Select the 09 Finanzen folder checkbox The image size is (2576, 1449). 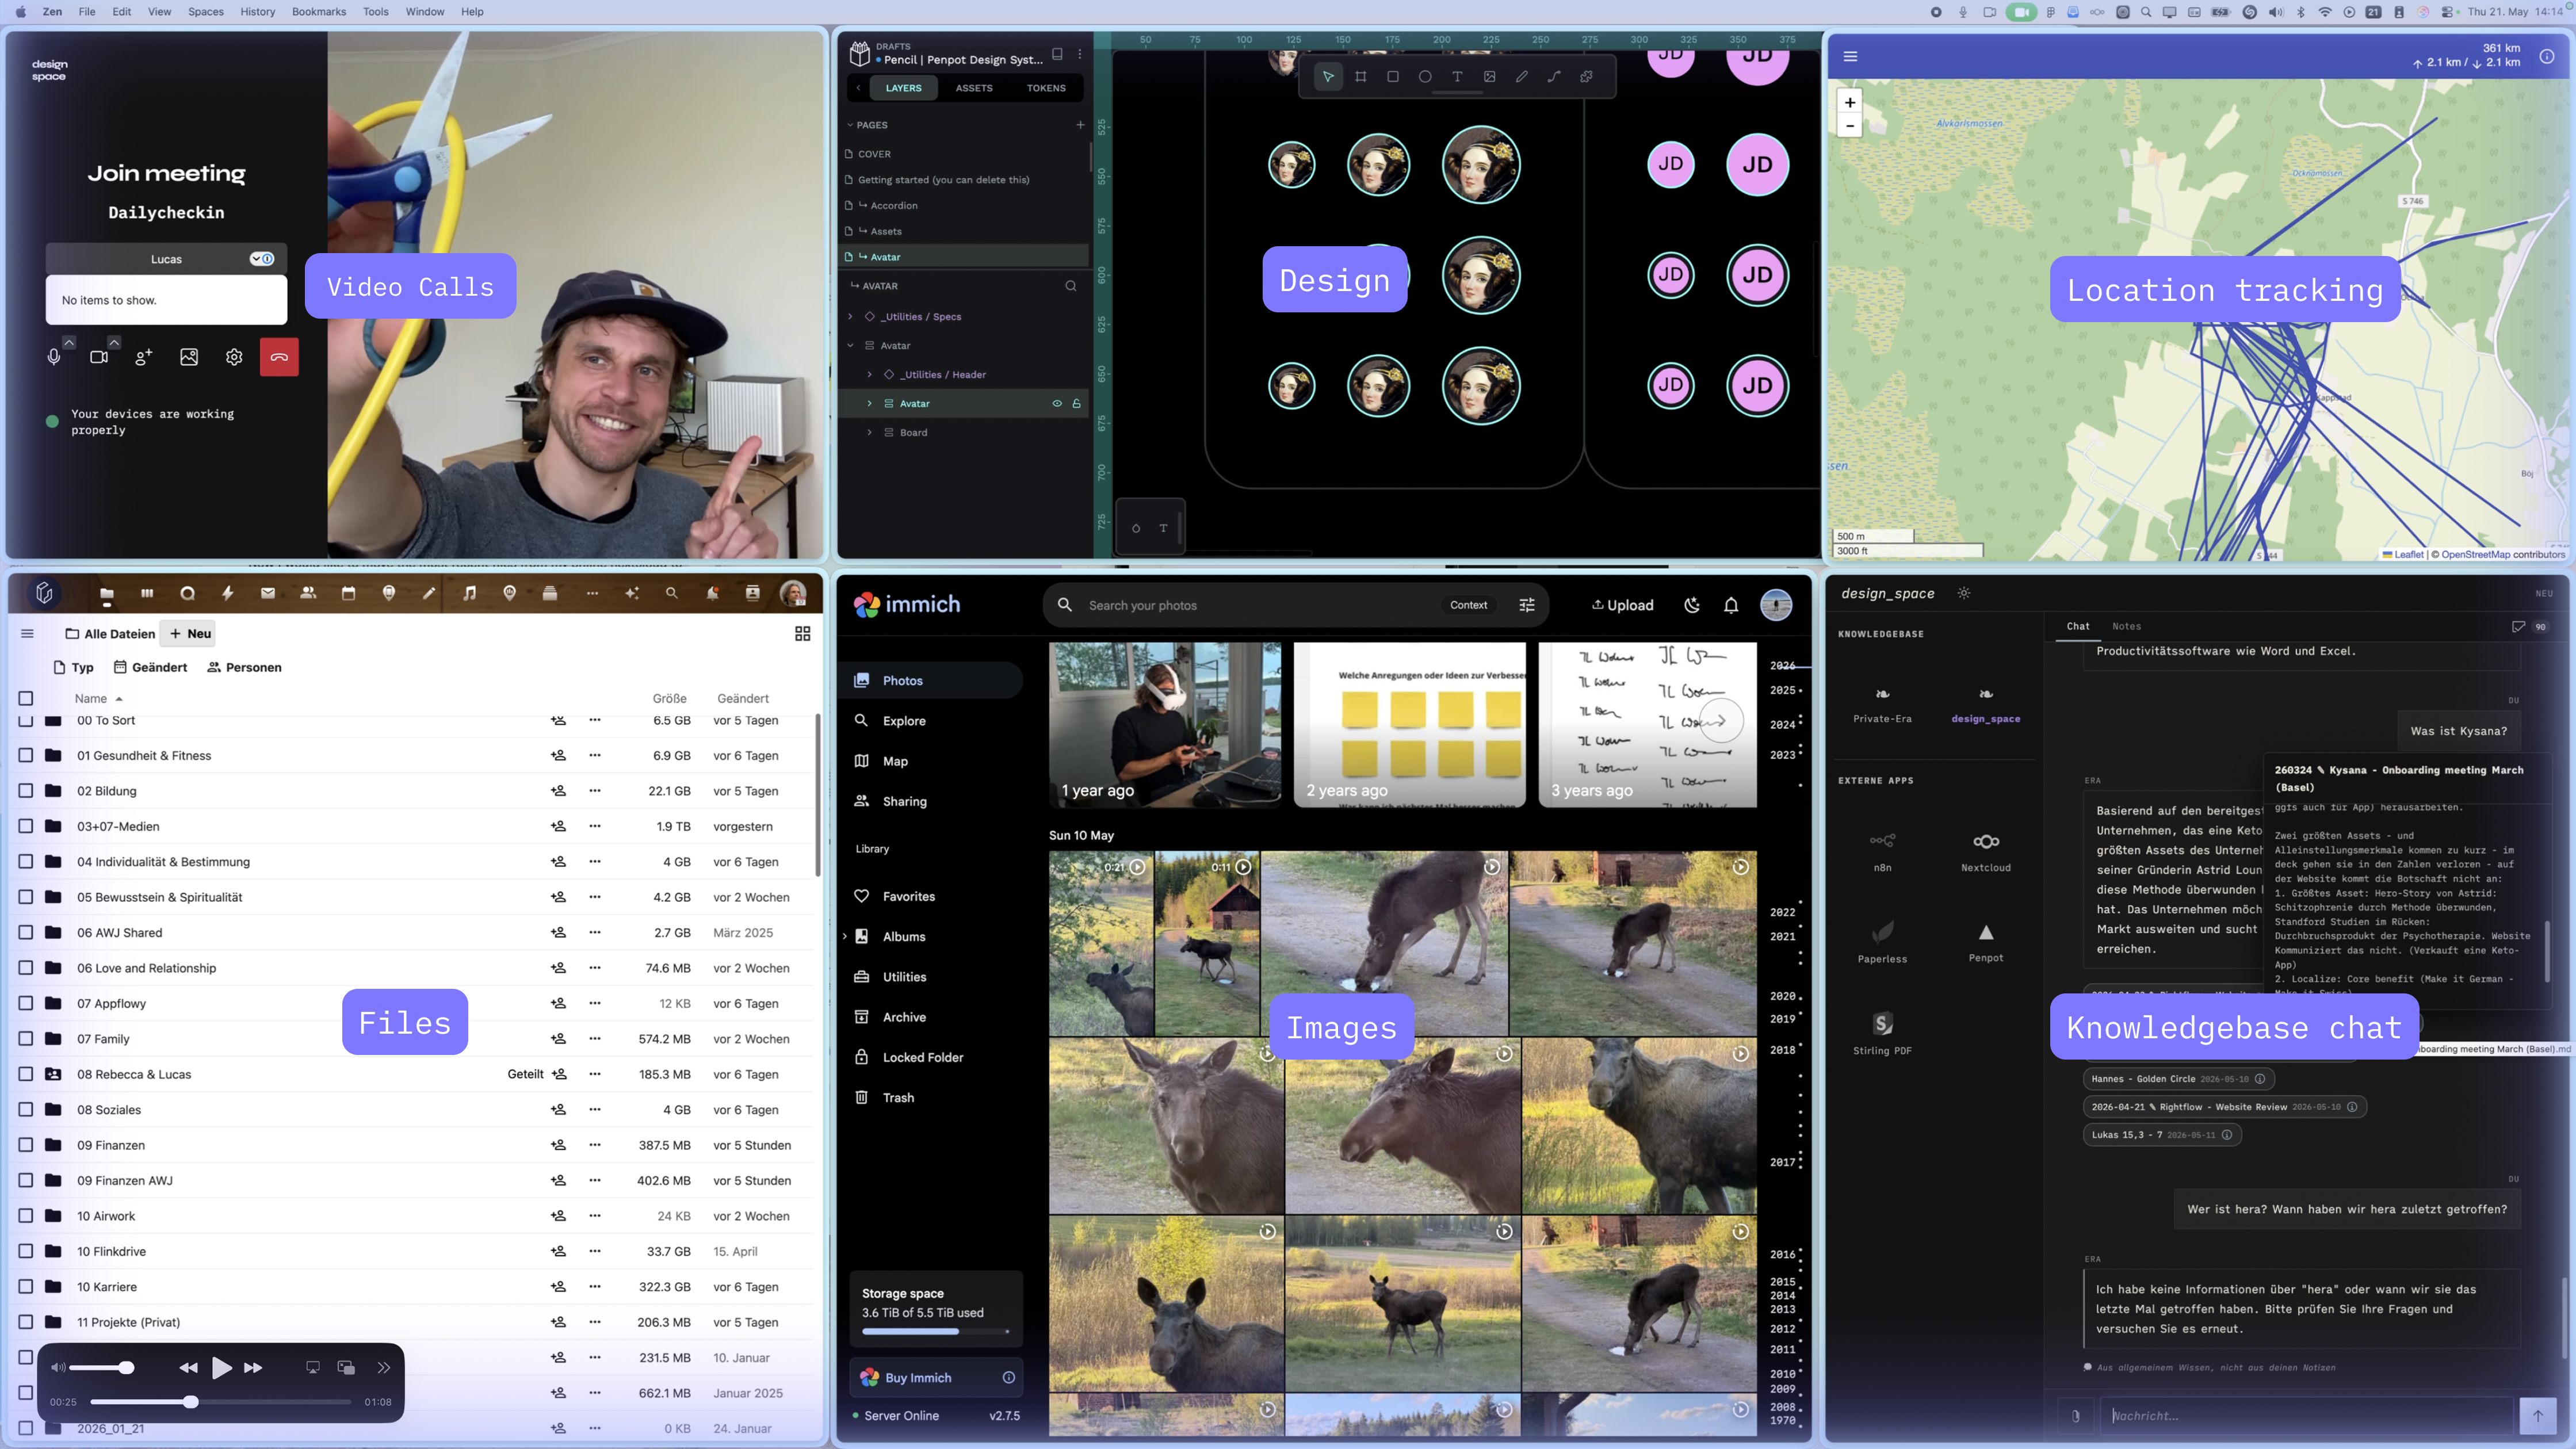(26, 1145)
